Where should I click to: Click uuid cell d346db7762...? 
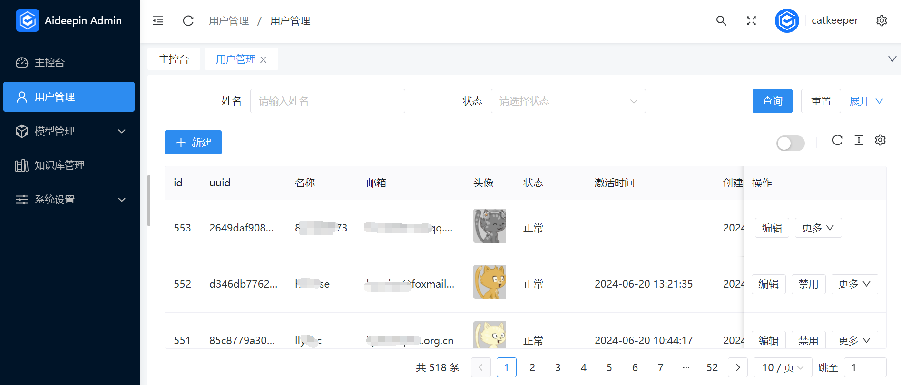[243, 284]
